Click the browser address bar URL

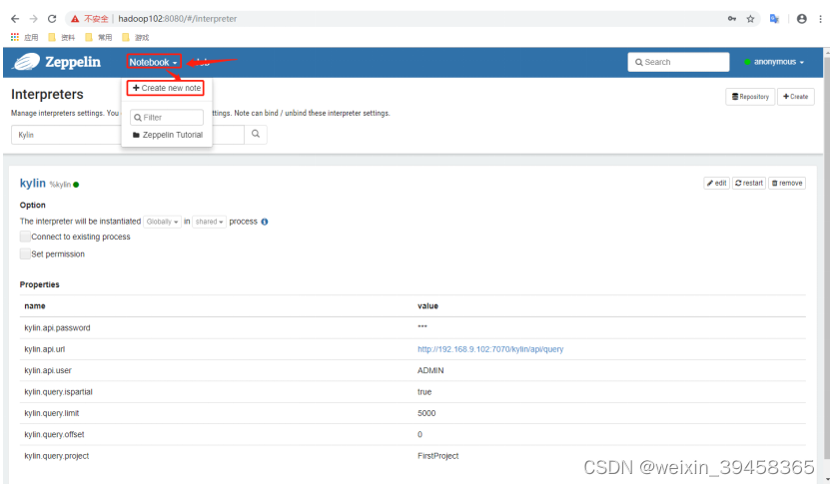pyautogui.click(x=178, y=19)
